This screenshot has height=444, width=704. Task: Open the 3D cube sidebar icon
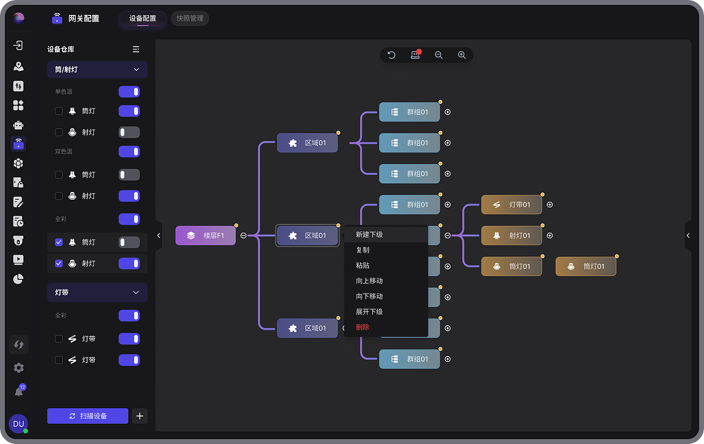(x=19, y=163)
